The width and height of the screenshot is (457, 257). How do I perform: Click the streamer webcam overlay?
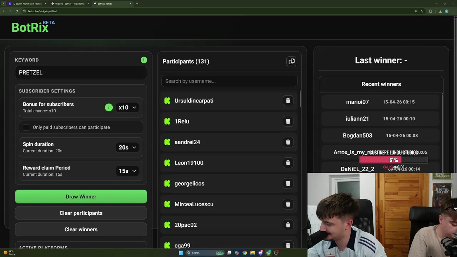(382, 215)
